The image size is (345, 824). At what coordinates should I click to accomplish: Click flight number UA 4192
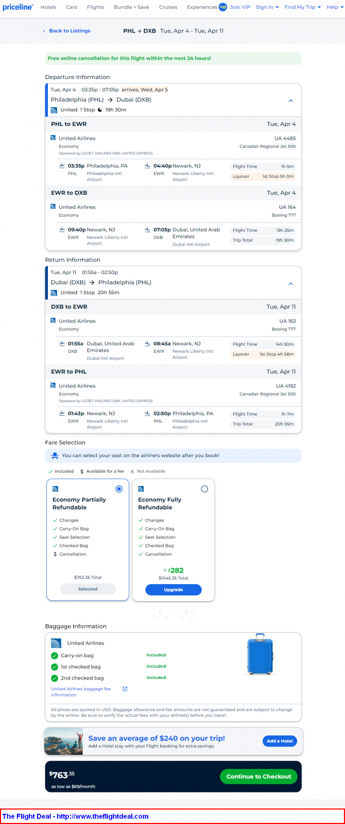coord(286,386)
